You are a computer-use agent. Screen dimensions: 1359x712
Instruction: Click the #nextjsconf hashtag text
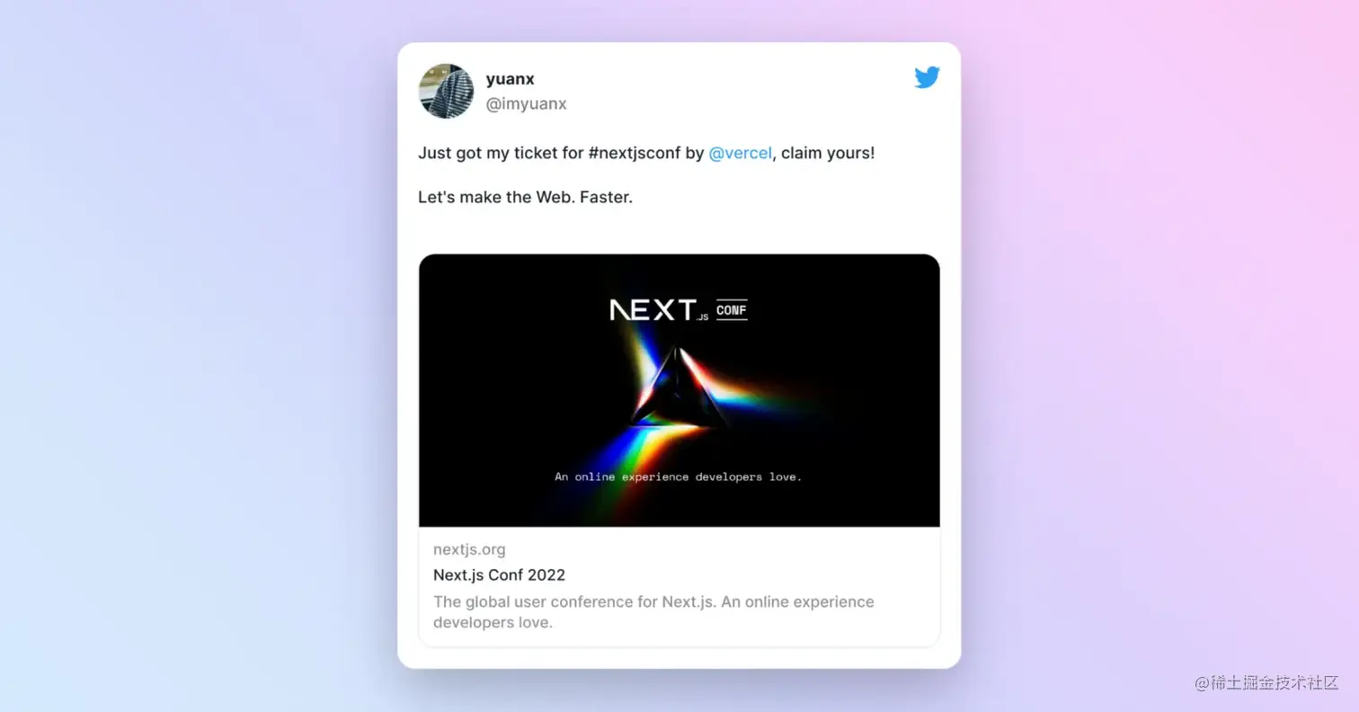tap(635, 153)
